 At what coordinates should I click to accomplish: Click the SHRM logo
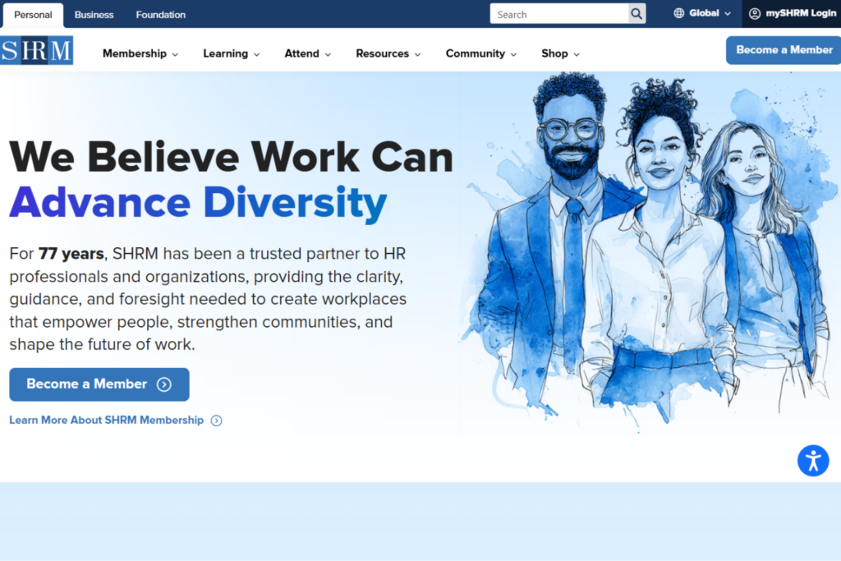click(36, 50)
